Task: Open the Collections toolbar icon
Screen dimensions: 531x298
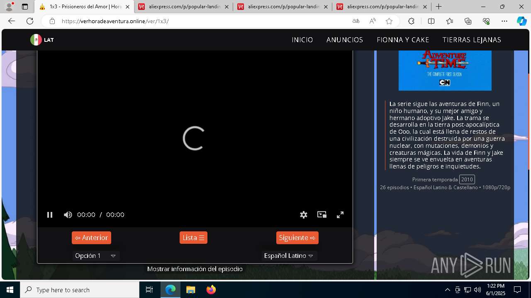Action: click(468, 21)
